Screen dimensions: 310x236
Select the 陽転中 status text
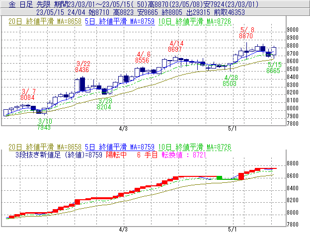tap(117, 155)
